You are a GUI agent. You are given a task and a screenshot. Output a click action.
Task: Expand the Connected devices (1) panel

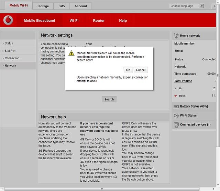pos(194,124)
